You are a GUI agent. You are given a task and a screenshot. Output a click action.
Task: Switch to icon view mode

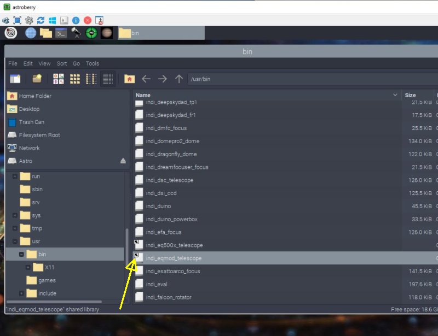coord(59,79)
